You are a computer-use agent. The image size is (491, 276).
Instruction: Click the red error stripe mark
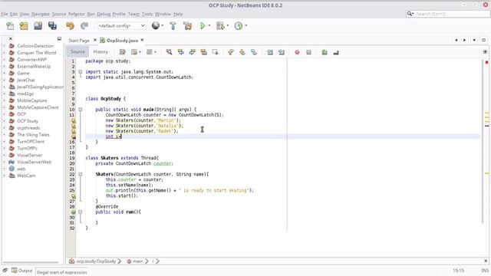[x=486, y=62]
